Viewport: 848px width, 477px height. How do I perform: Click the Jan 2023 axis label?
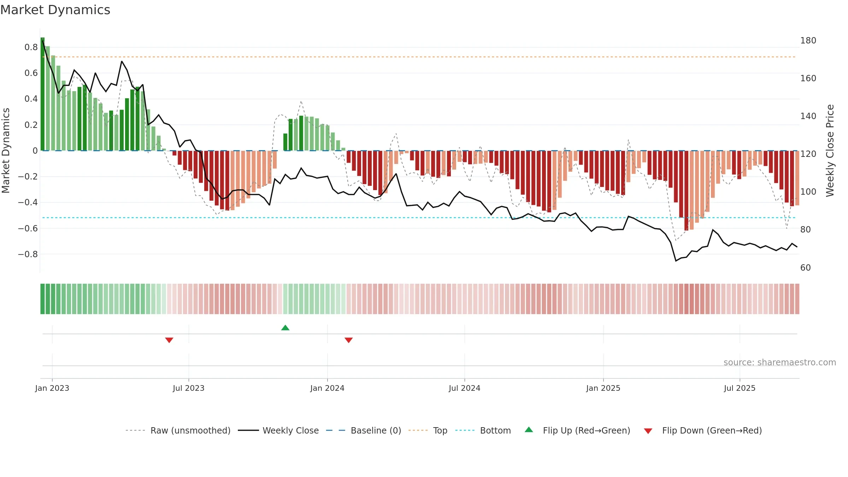pyautogui.click(x=52, y=388)
